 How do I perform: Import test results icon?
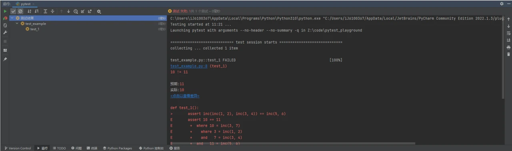click(82, 11)
